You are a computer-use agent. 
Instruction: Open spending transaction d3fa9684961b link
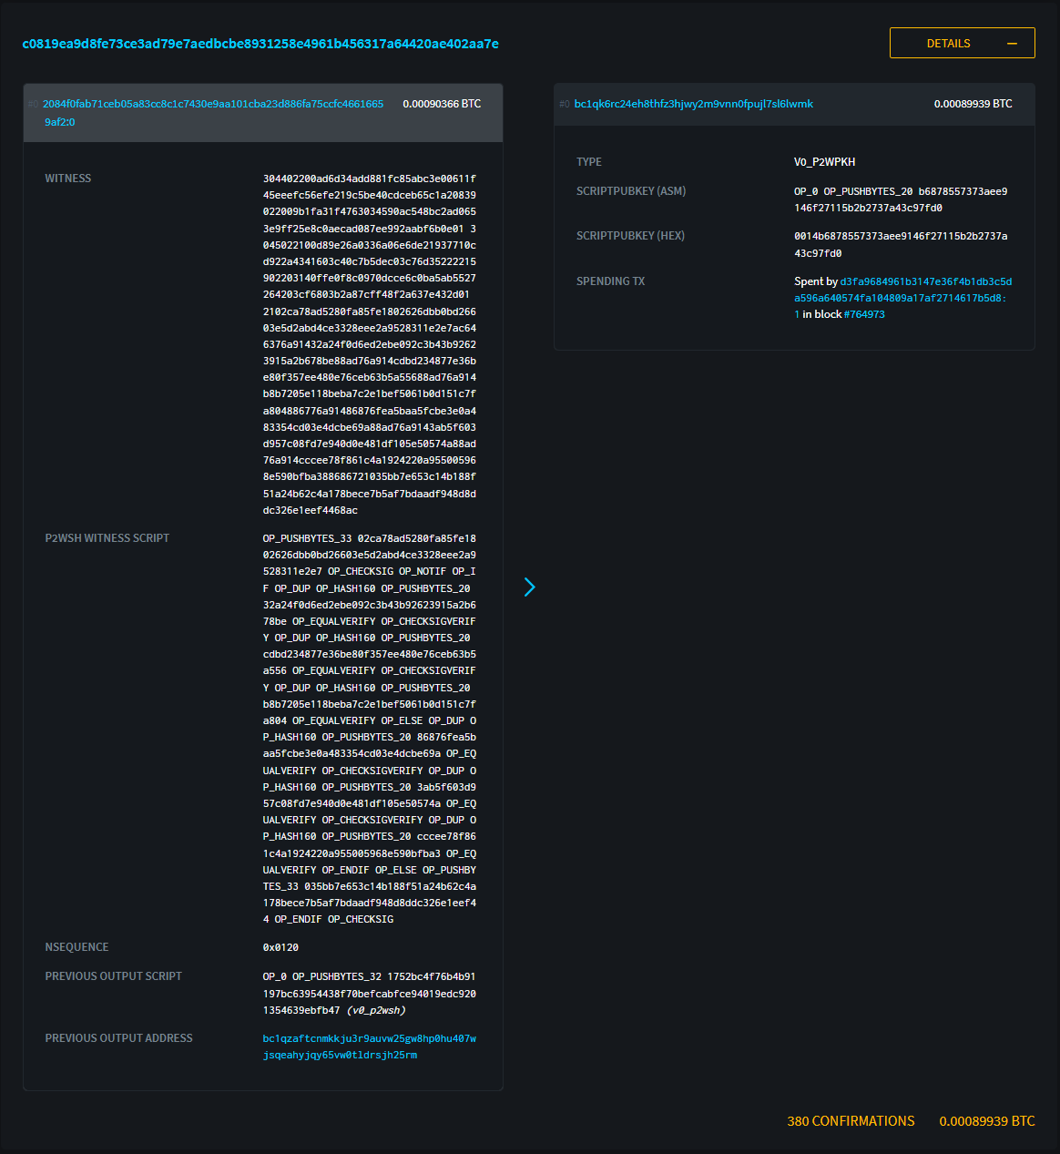[924, 282]
